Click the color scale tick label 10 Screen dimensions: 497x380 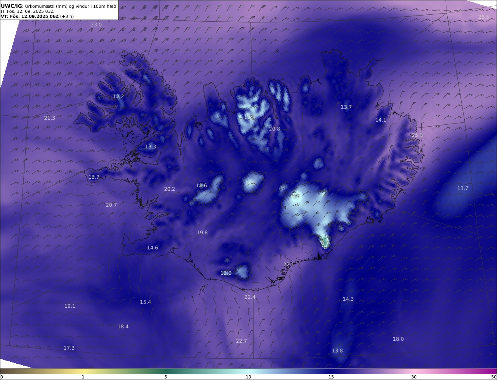coord(248,377)
